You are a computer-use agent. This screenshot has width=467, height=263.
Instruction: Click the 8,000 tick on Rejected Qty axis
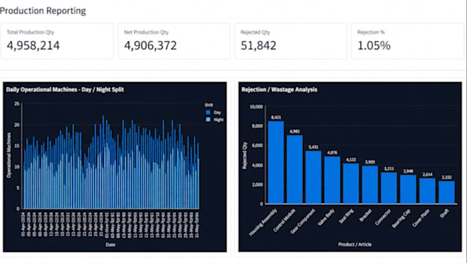click(x=258, y=126)
